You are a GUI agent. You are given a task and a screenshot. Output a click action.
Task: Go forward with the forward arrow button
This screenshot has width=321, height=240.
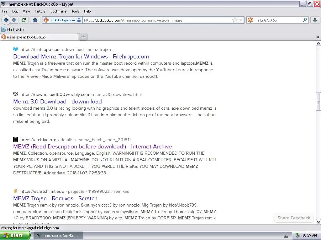pyautogui.click(x=14, y=20)
